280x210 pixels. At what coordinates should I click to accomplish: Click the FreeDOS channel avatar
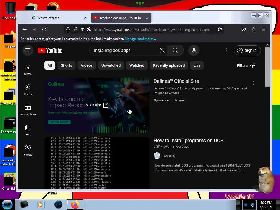pos(157,156)
